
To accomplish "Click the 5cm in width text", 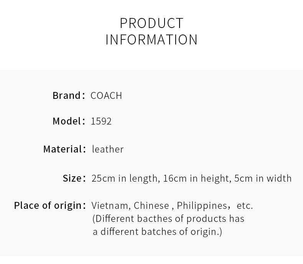I will coord(263,178).
